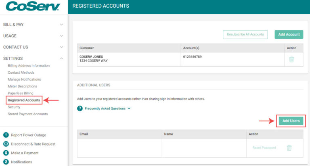
Task: Expand Frequently Asked Questions chevron
Action: [129, 108]
